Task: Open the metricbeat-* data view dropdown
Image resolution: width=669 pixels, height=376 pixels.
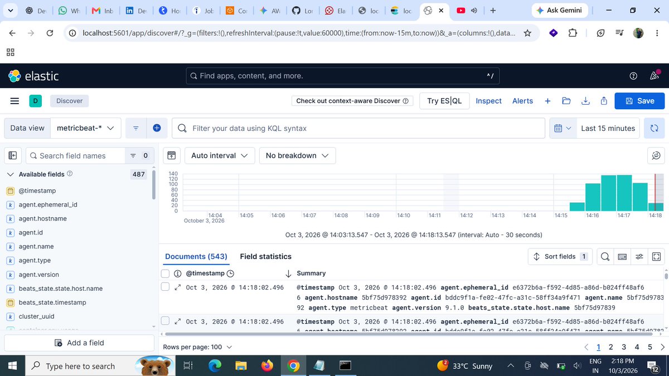Action: click(x=85, y=128)
